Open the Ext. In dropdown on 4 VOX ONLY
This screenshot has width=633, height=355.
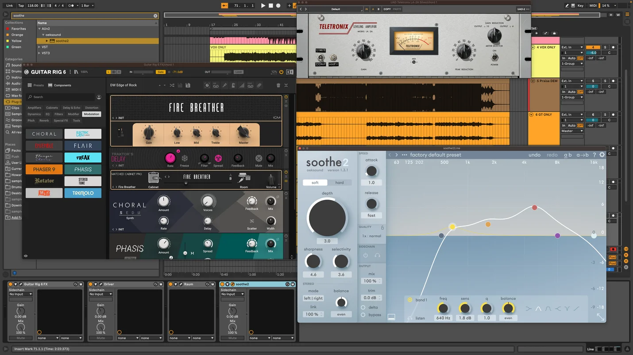point(572,47)
